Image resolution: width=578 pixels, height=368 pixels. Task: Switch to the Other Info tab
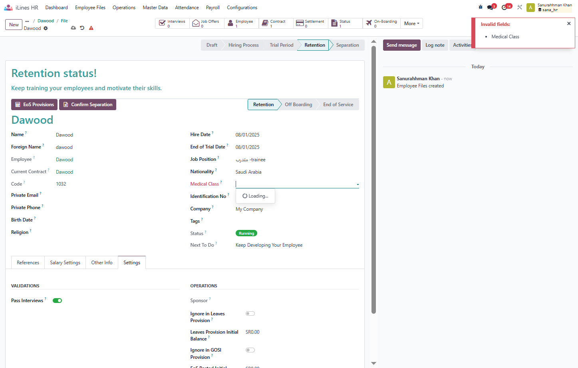(102, 263)
